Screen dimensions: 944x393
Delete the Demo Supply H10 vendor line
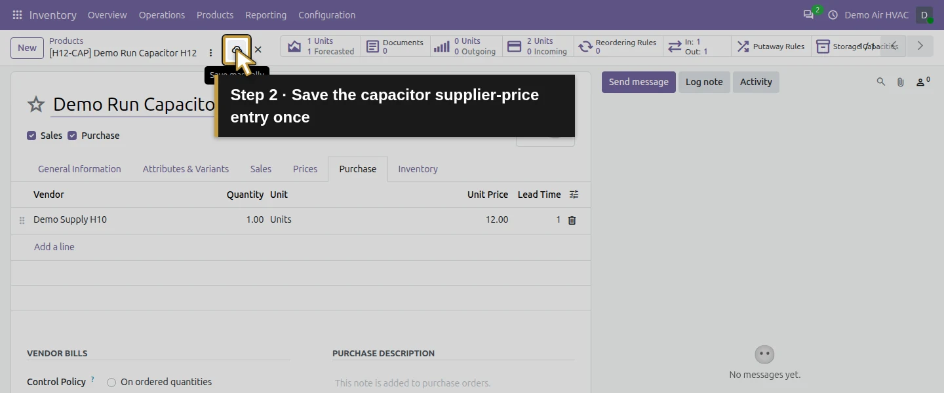pos(572,220)
